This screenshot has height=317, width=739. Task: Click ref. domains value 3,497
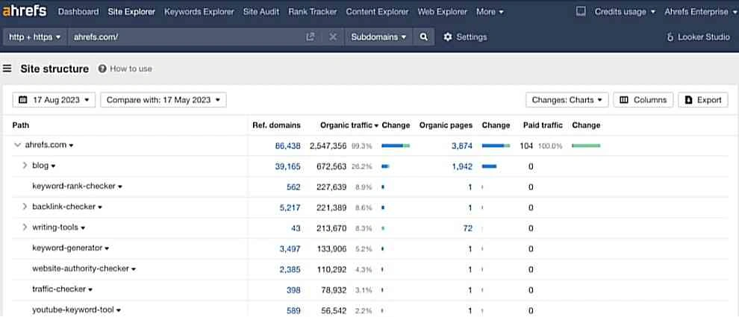pos(290,248)
